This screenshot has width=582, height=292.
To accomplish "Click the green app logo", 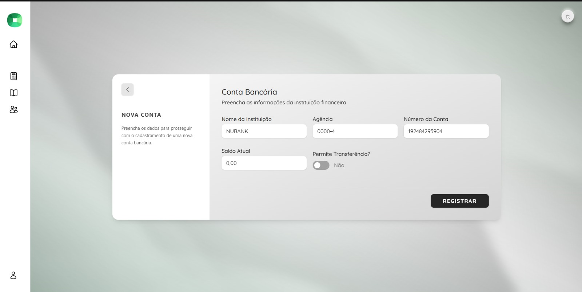I will tap(15, 20).
